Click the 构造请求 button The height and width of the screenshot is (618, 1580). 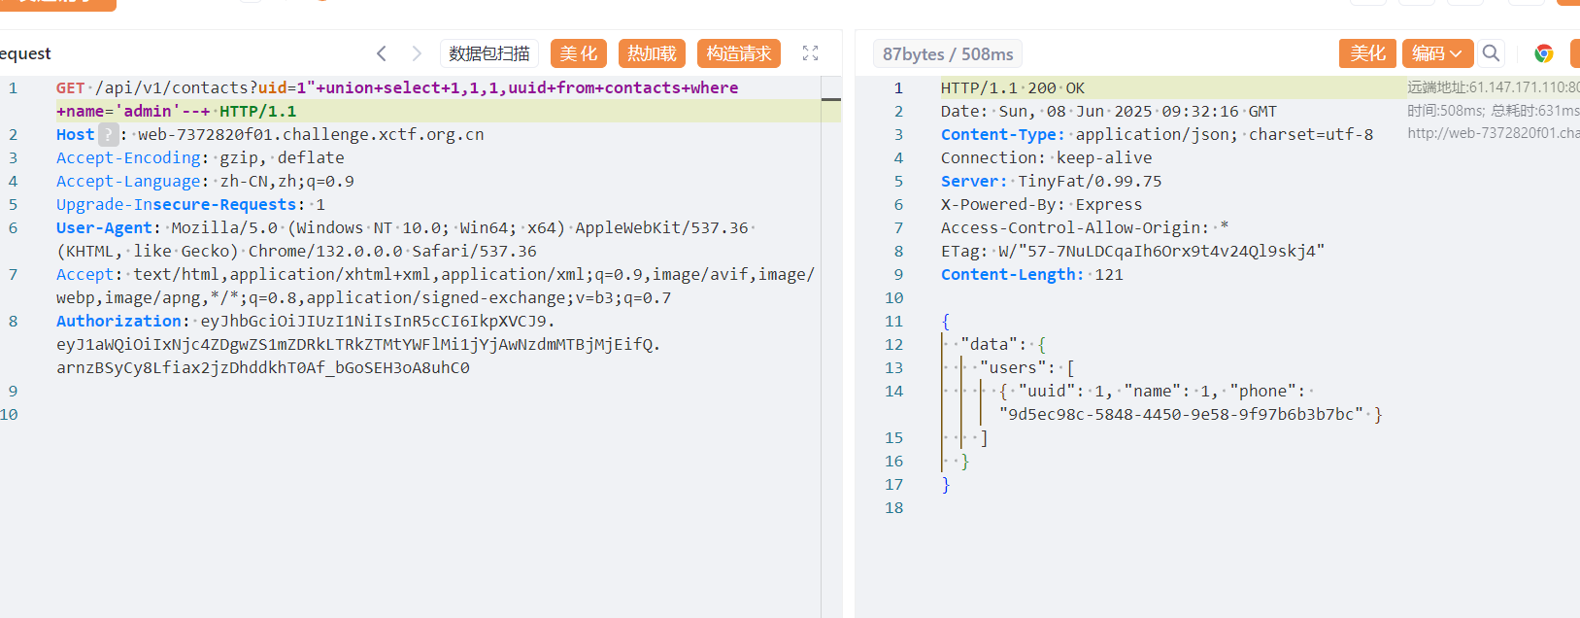[739, 53]
